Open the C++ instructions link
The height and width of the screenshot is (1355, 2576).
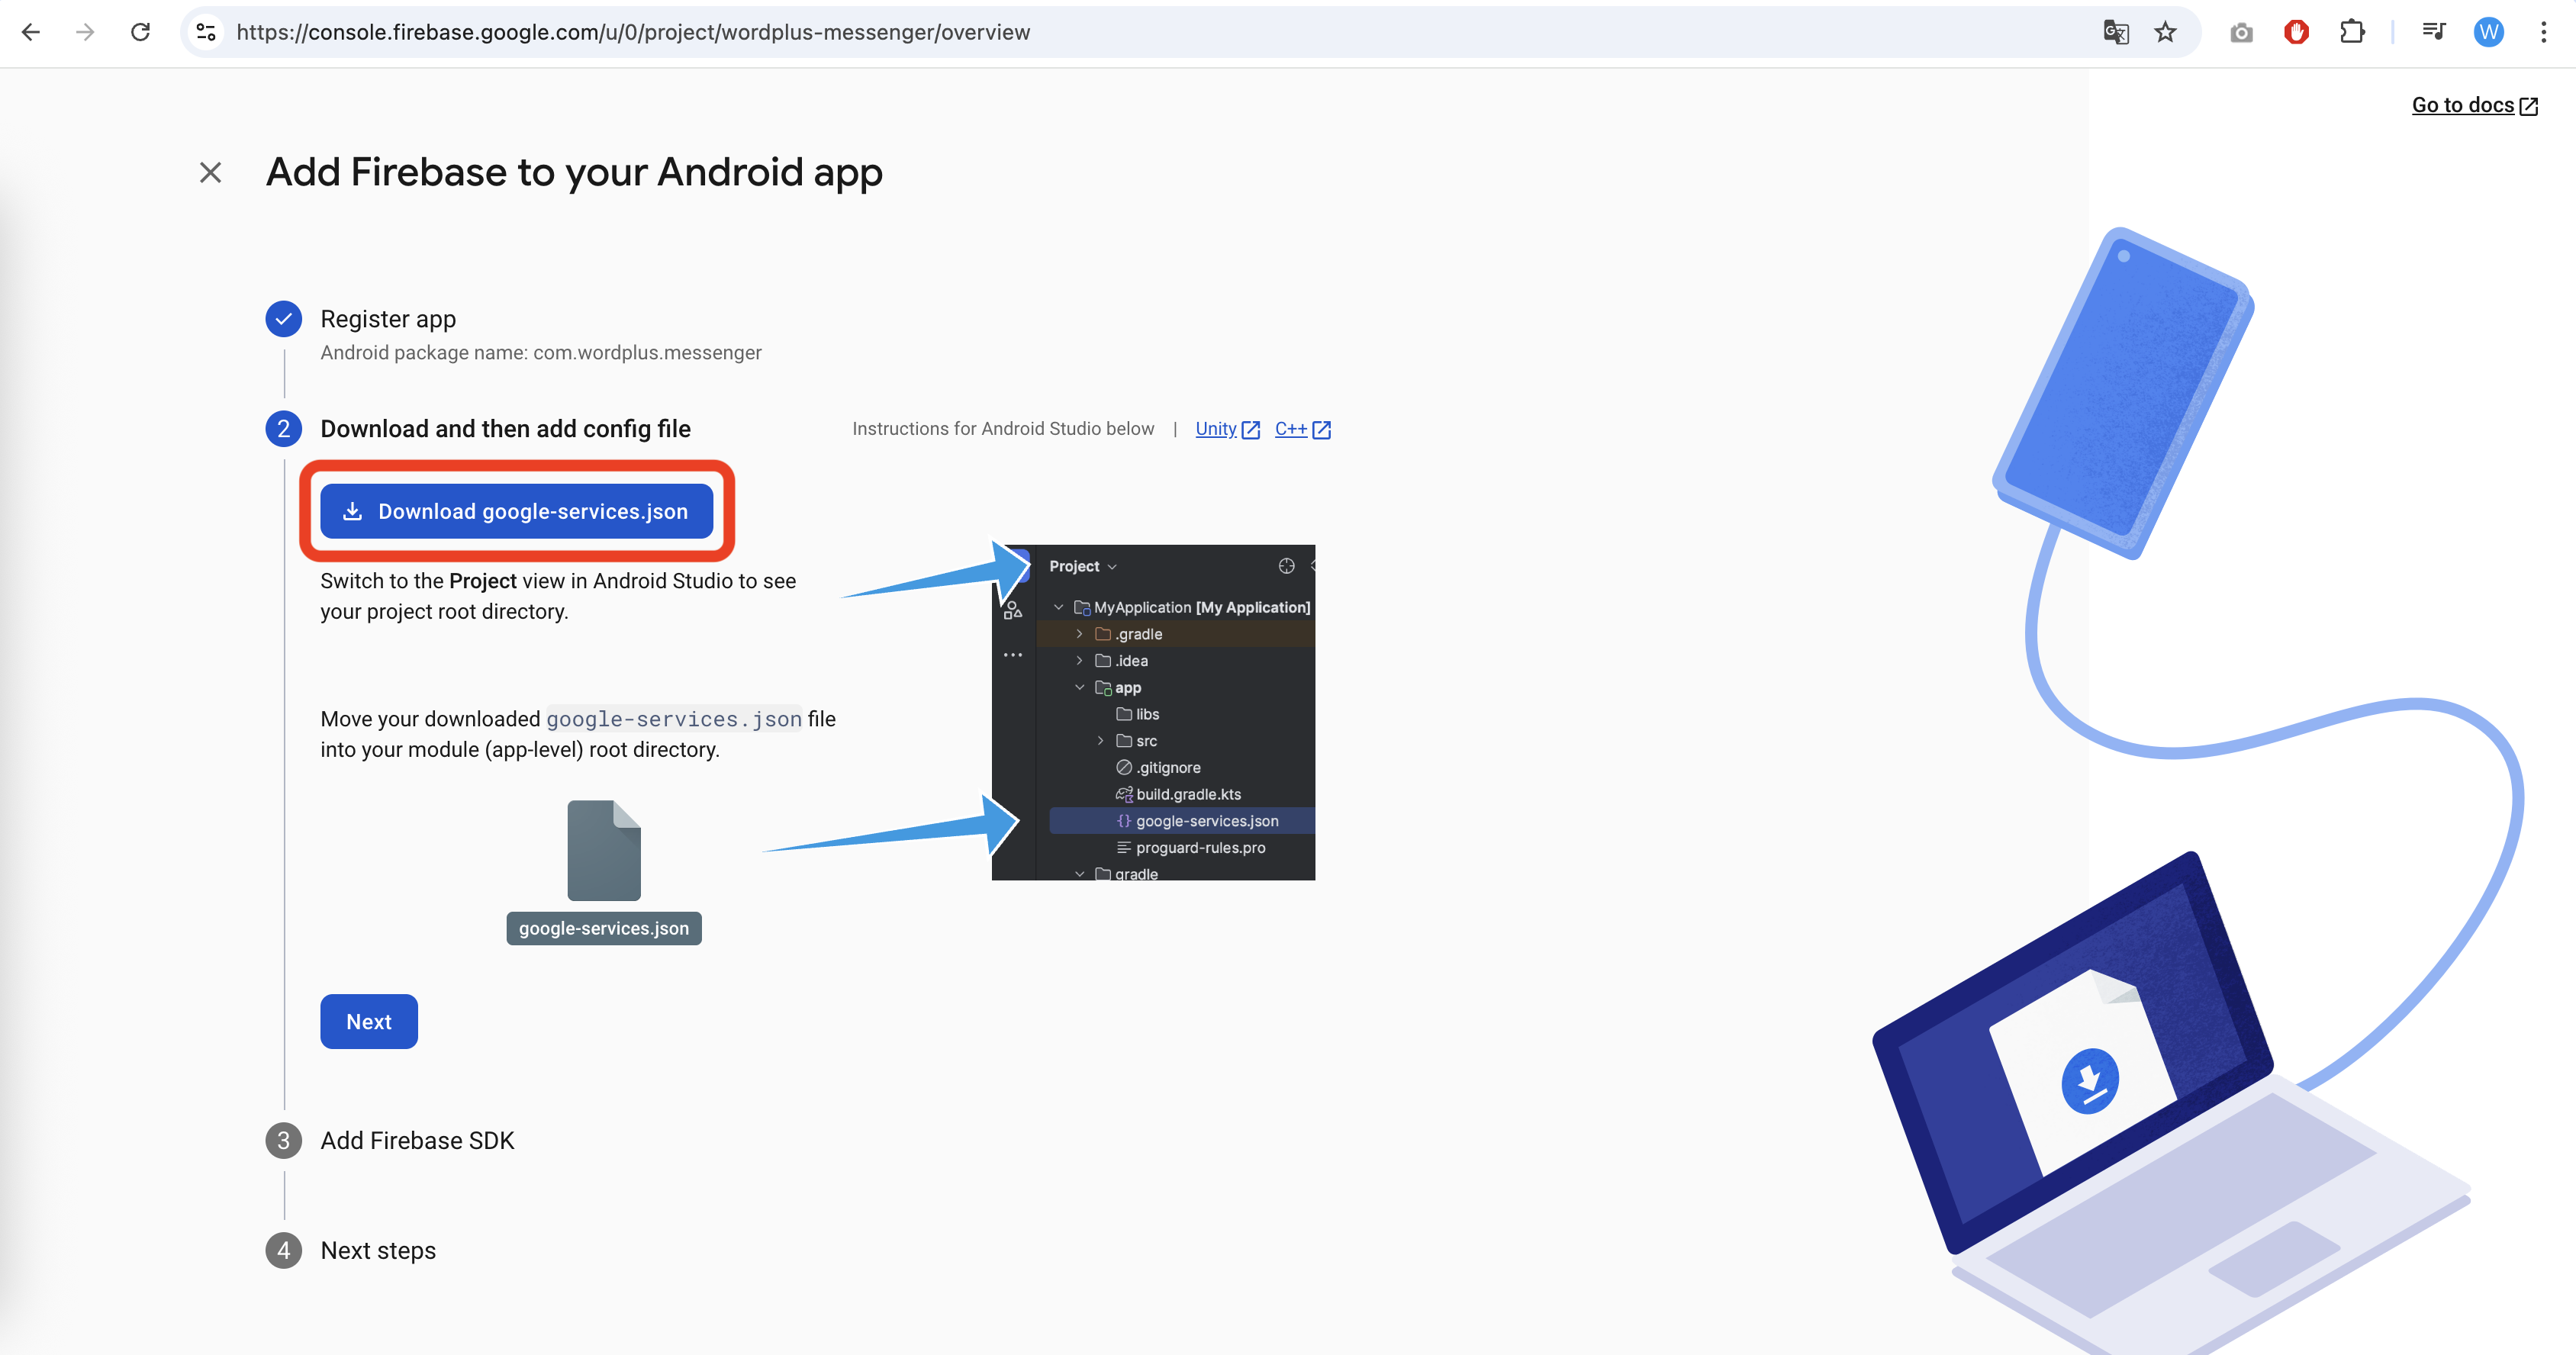pos(1303,429)
